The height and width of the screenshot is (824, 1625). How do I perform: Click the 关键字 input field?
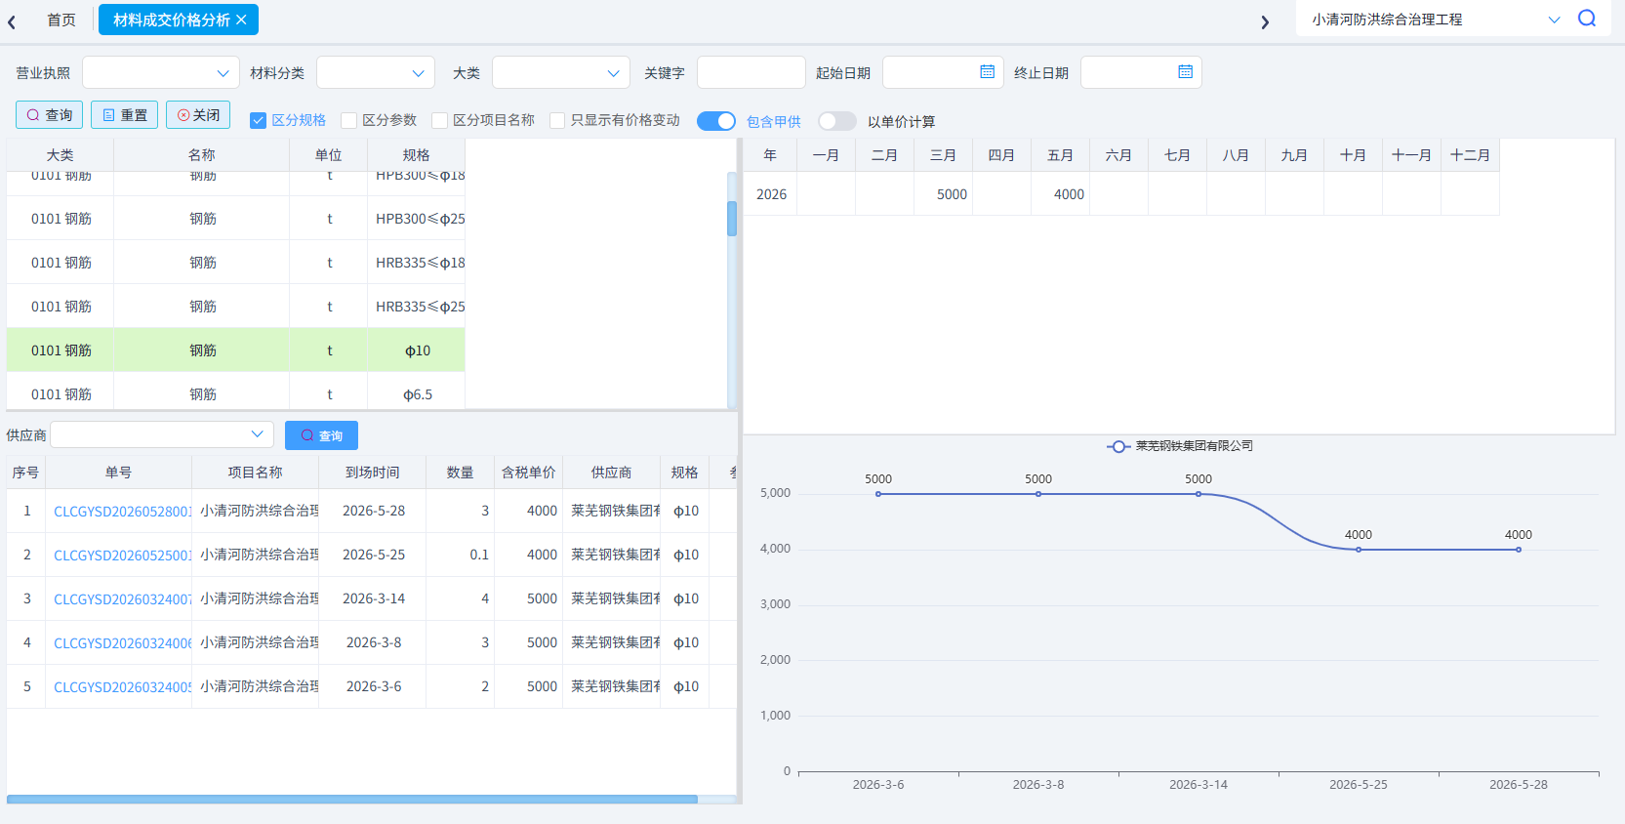(752, 72)
